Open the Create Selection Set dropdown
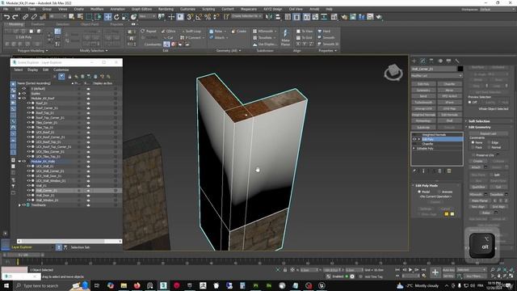517x291 pixels. coord(246,16)
